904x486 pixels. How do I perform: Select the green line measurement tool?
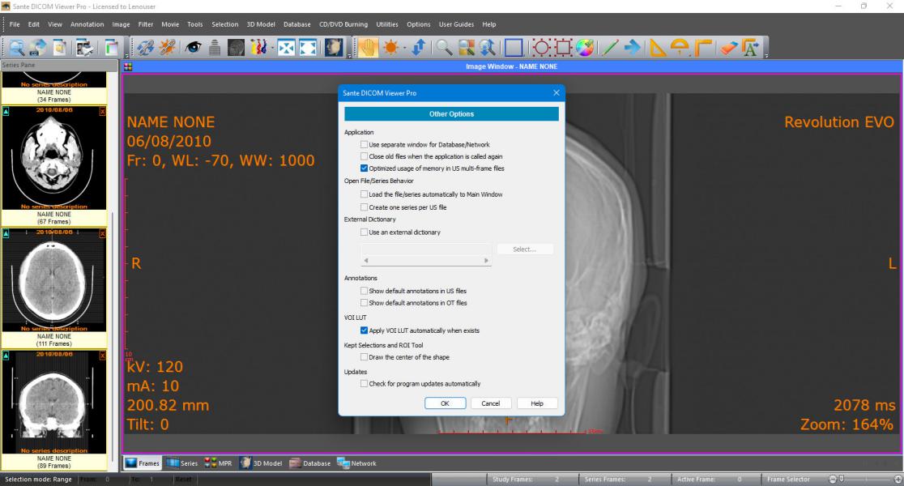point(609,47)
